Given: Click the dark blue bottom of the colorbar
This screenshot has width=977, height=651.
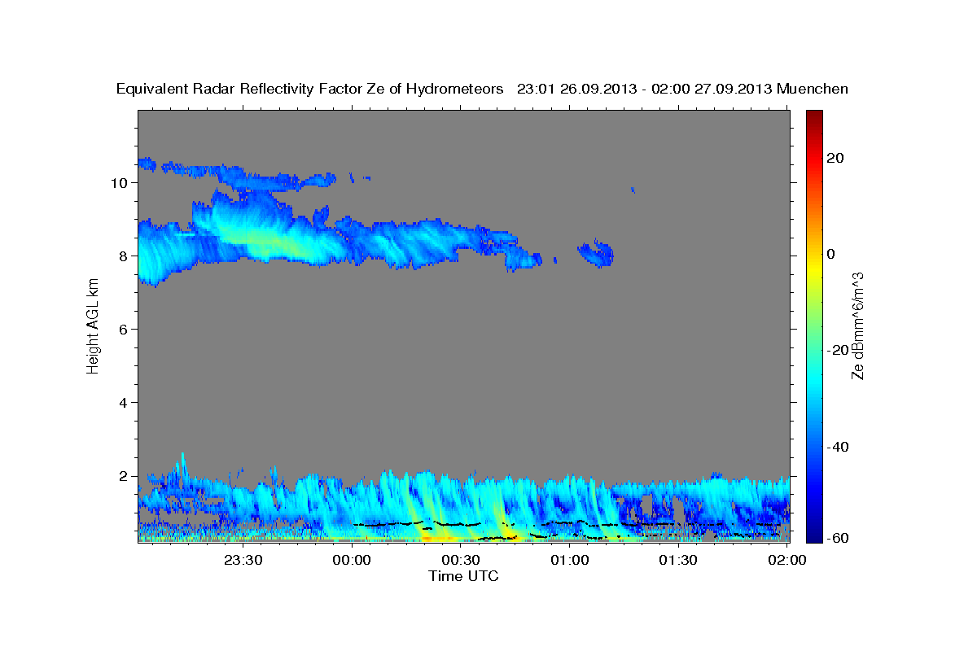Looking at the screenshot, I should pyautogui.click(x=813, y=535).
